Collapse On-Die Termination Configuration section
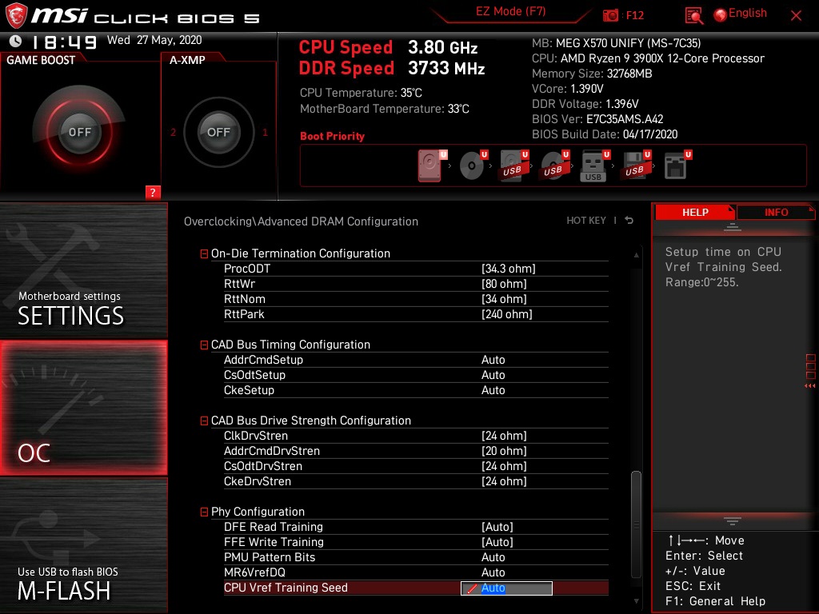This screenshot has width=819, height=614. click(x=204, y=253)
